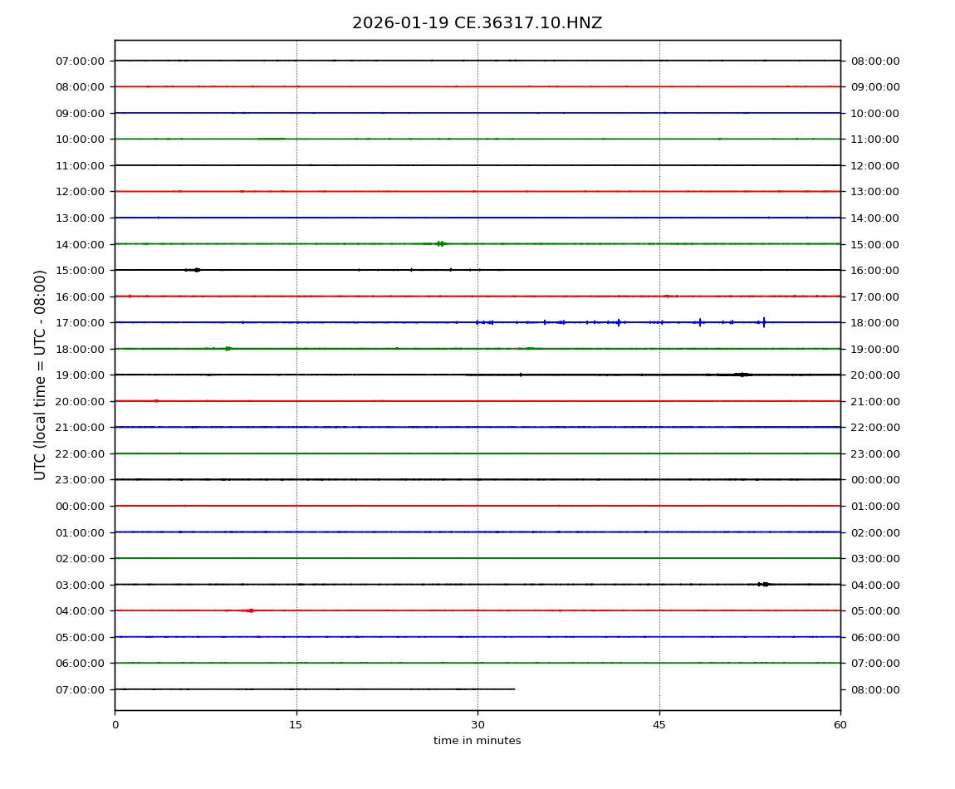Click the right-axis 05:00:00 hour label

874,610
